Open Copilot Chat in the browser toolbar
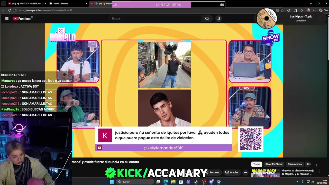This screenshot has height=185, width=329. [323, 10]
